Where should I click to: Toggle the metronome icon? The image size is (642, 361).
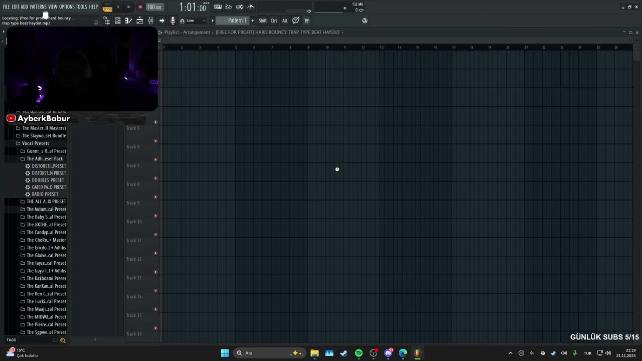(x=251, y=7)
